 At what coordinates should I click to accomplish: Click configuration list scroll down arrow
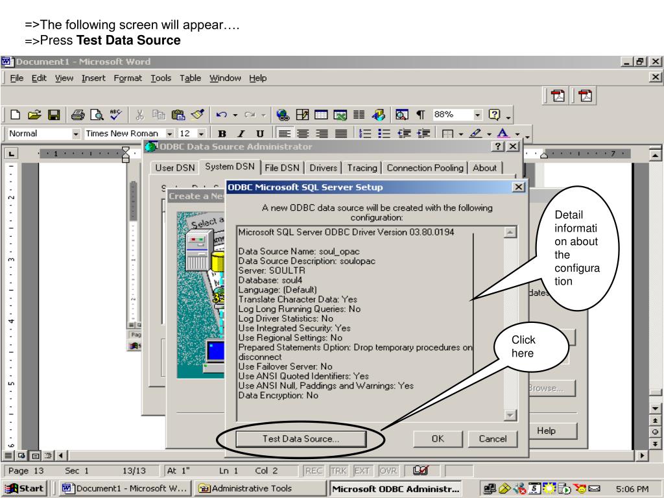(510, 415)
